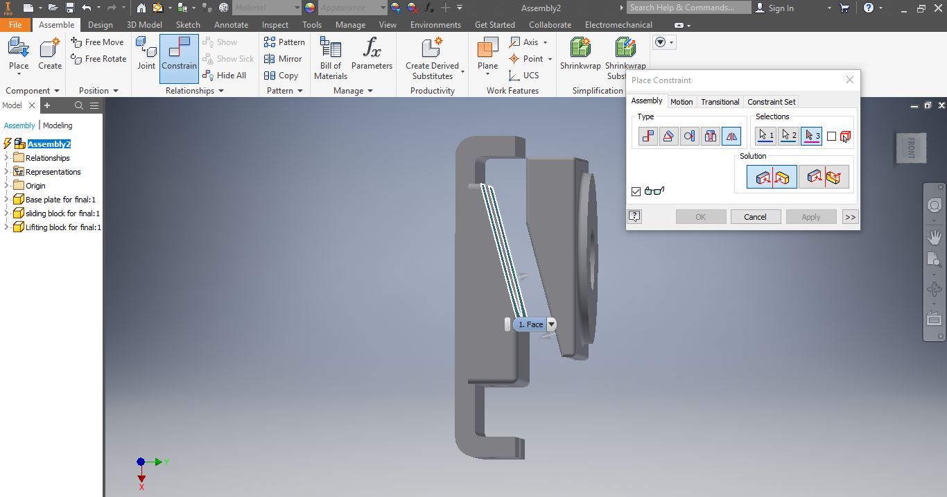
Task: Activate Third Selection button labeled 3
Action: click(x=811, y=136)
